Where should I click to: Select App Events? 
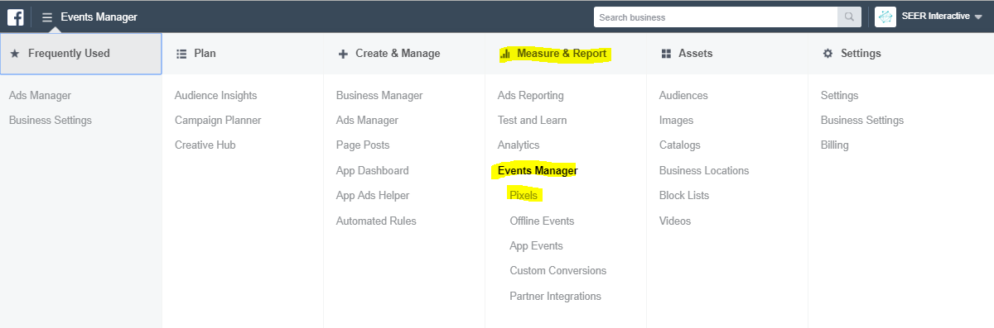pos(536,245)
